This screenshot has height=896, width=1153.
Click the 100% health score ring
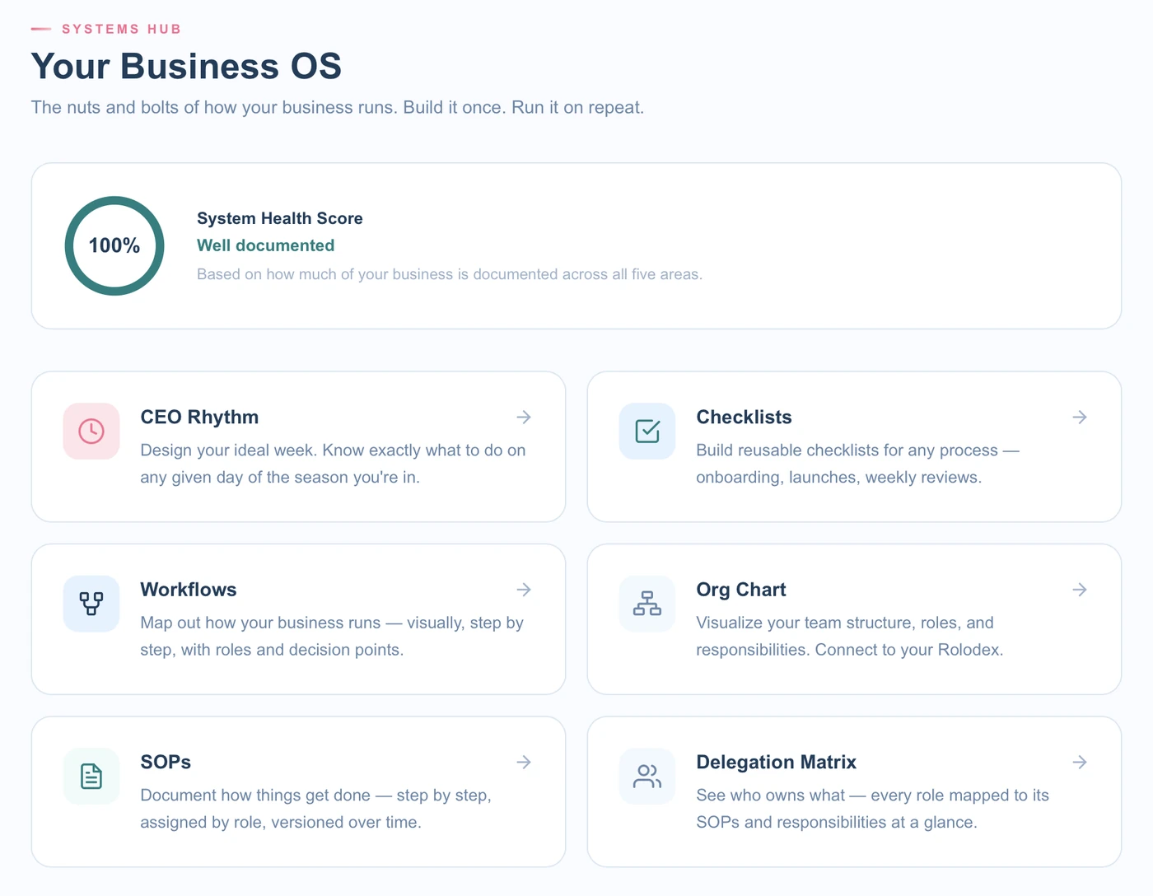pyautogui.click(x=114, y=245)
